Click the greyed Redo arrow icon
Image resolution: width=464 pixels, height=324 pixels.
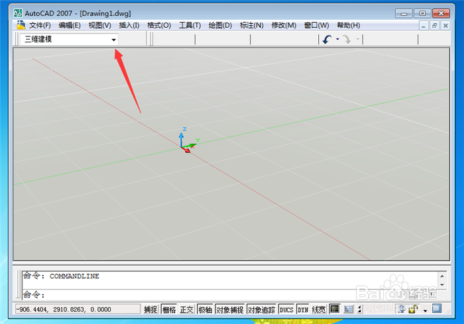(x=347, y=39)
